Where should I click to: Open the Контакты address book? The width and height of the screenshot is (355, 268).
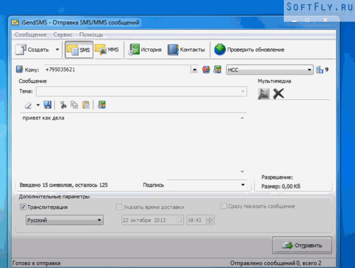(186, 50)
